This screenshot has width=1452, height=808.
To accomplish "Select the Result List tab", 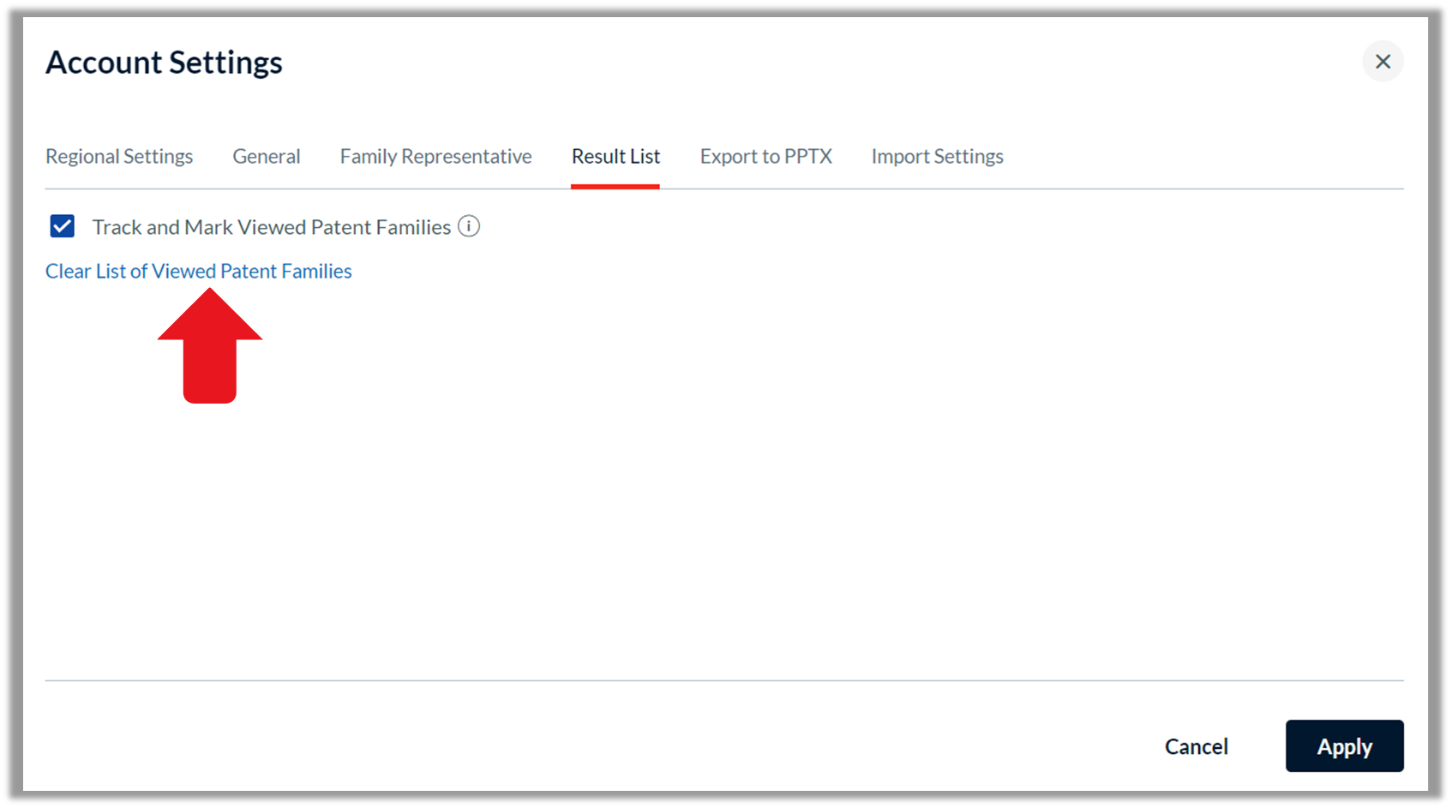I will 615,156.
